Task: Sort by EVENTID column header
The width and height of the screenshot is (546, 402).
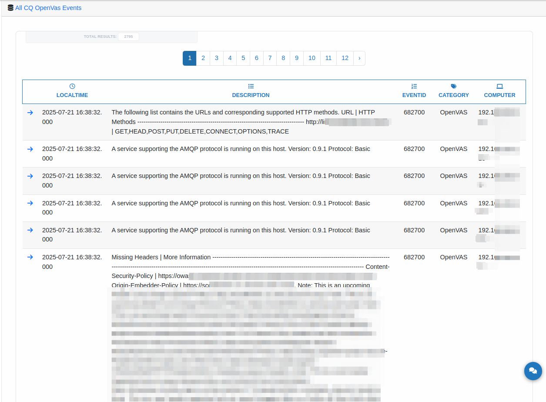Action: [414, 95]
